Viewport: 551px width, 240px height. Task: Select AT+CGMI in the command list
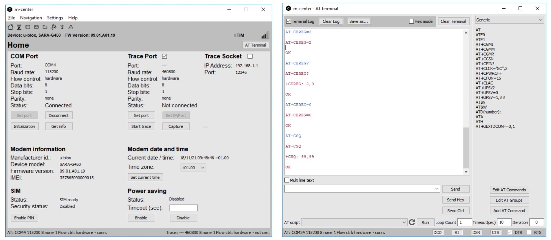484,44
